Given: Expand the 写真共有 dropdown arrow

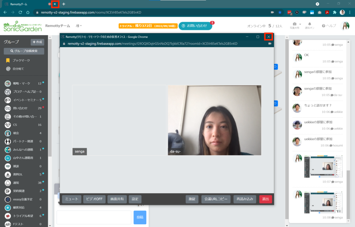Looking at the screenshot, I should 300,24.
